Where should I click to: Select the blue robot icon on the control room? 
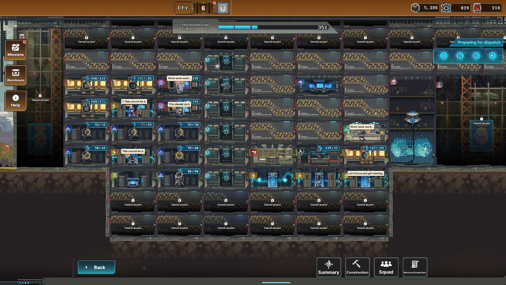(300, 82)
